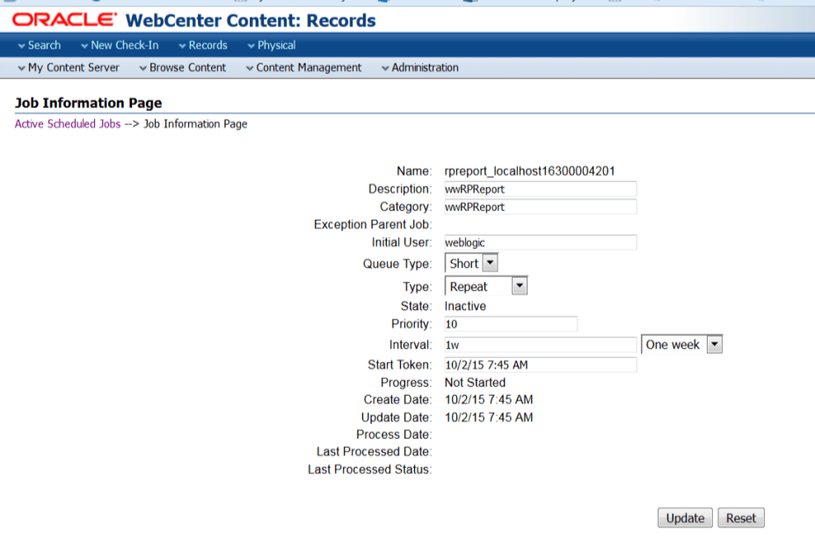
Task: Click the WebCenter Content: Records title
Action: (251, 20)
